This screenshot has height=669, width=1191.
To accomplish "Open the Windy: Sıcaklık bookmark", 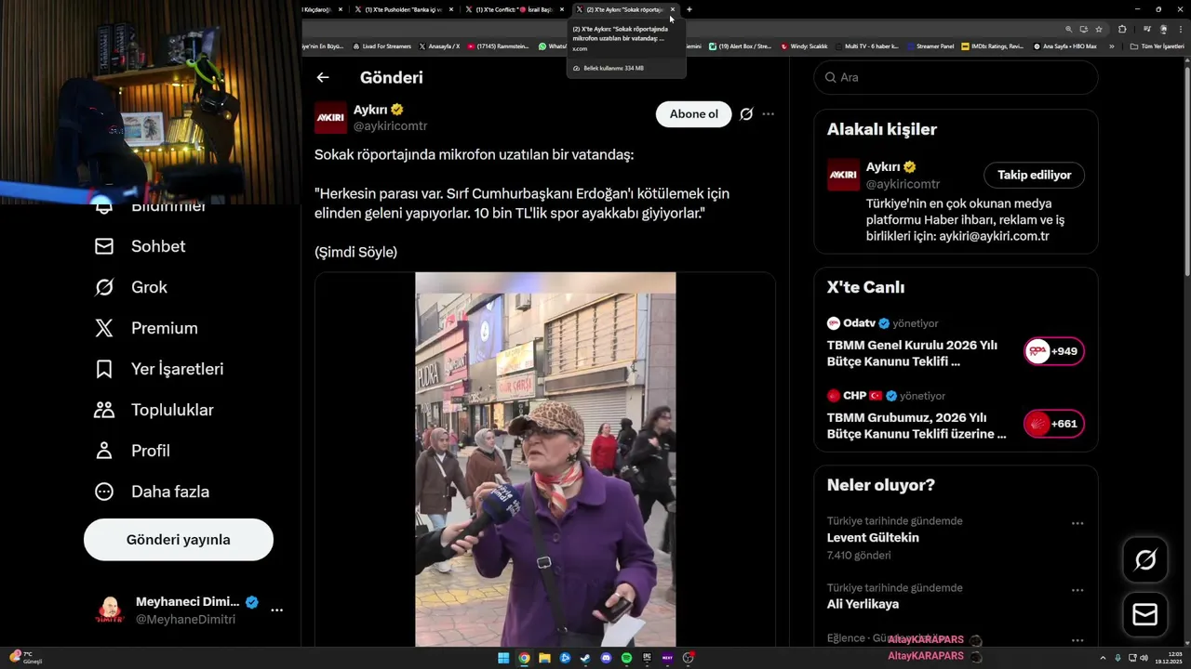I will [x=805, y=46].
